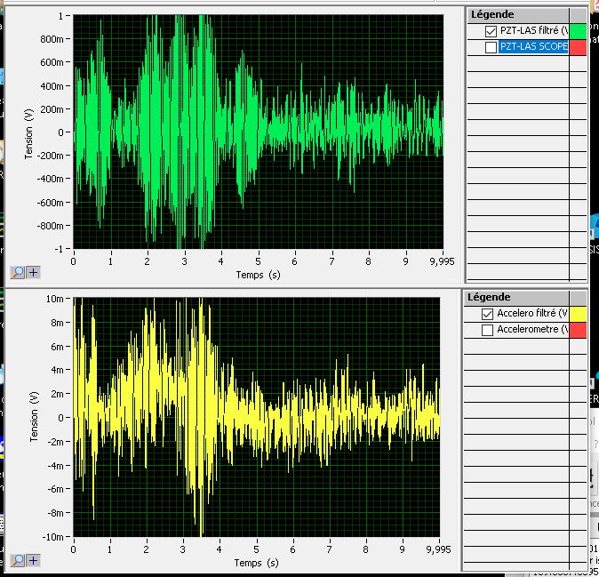The image size is (599, 577).
Task: Select Accelero filtré legend label
Action: tap(531, 314)
